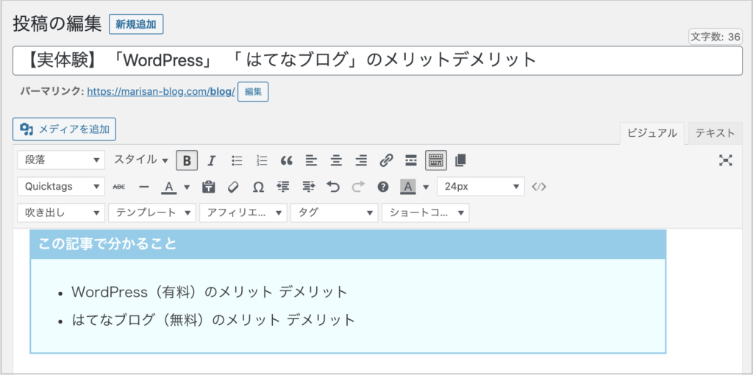Enter distraction-free fullscreen mode

(725, 160)
